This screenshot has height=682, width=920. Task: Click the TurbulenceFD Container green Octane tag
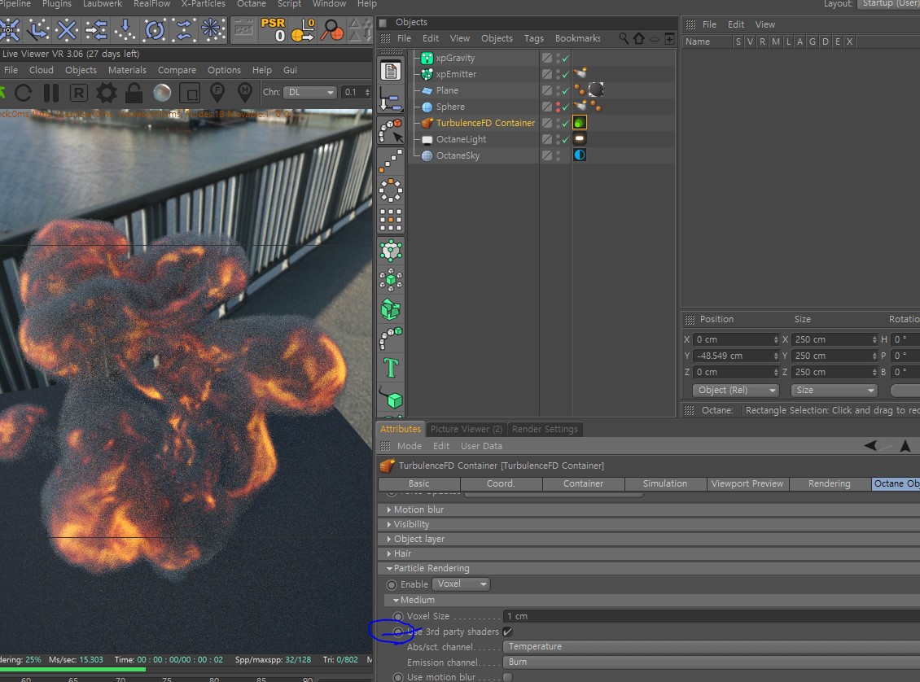pos(580,123)
